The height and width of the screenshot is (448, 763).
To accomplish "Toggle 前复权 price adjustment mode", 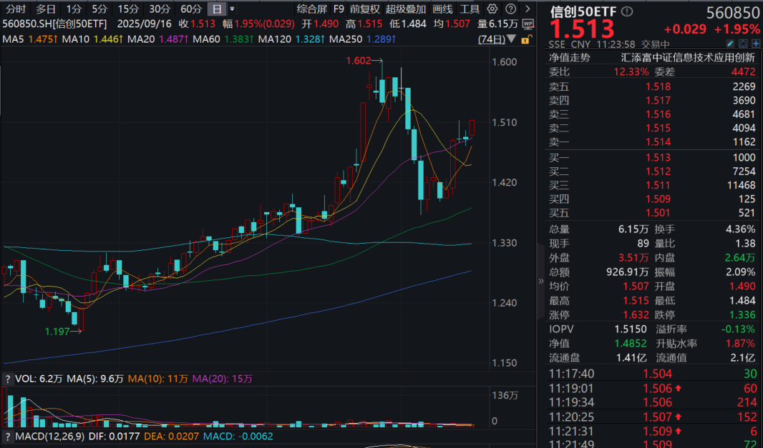I will click(x=364, y=9).
